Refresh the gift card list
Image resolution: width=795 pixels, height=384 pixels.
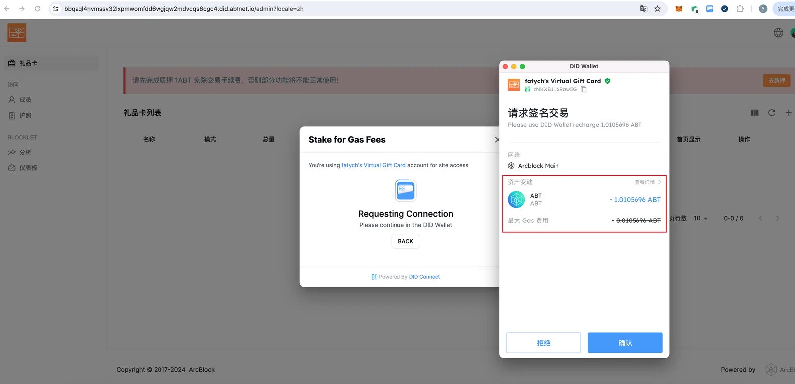tap(772, 113)
